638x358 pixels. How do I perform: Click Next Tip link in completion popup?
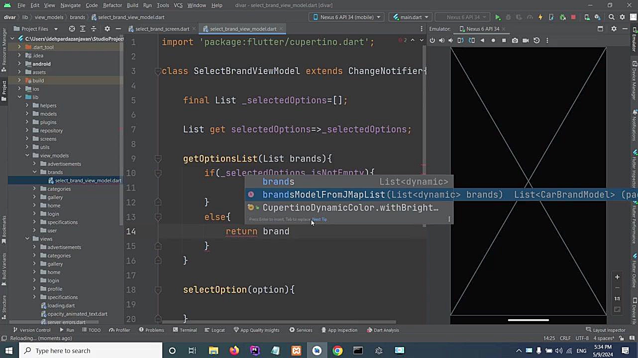[x=319, y=219]
